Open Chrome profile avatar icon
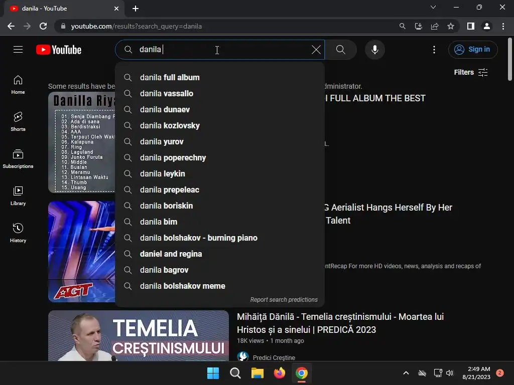The image size is (514, 385). (x=487, y=26)
